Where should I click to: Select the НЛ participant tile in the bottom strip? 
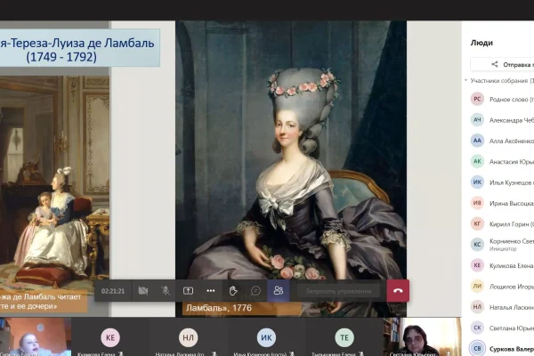(x=189, y=337)
